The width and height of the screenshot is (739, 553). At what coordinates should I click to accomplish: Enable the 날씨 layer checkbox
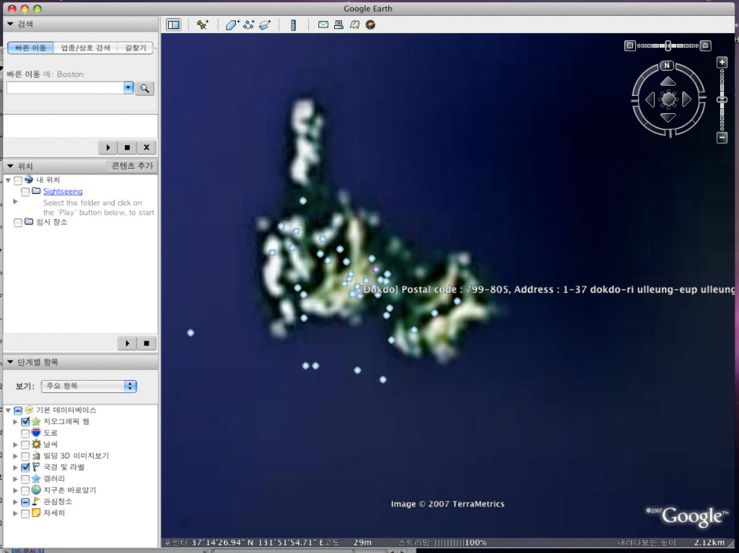pyautogui.click(x=25, y=444)
